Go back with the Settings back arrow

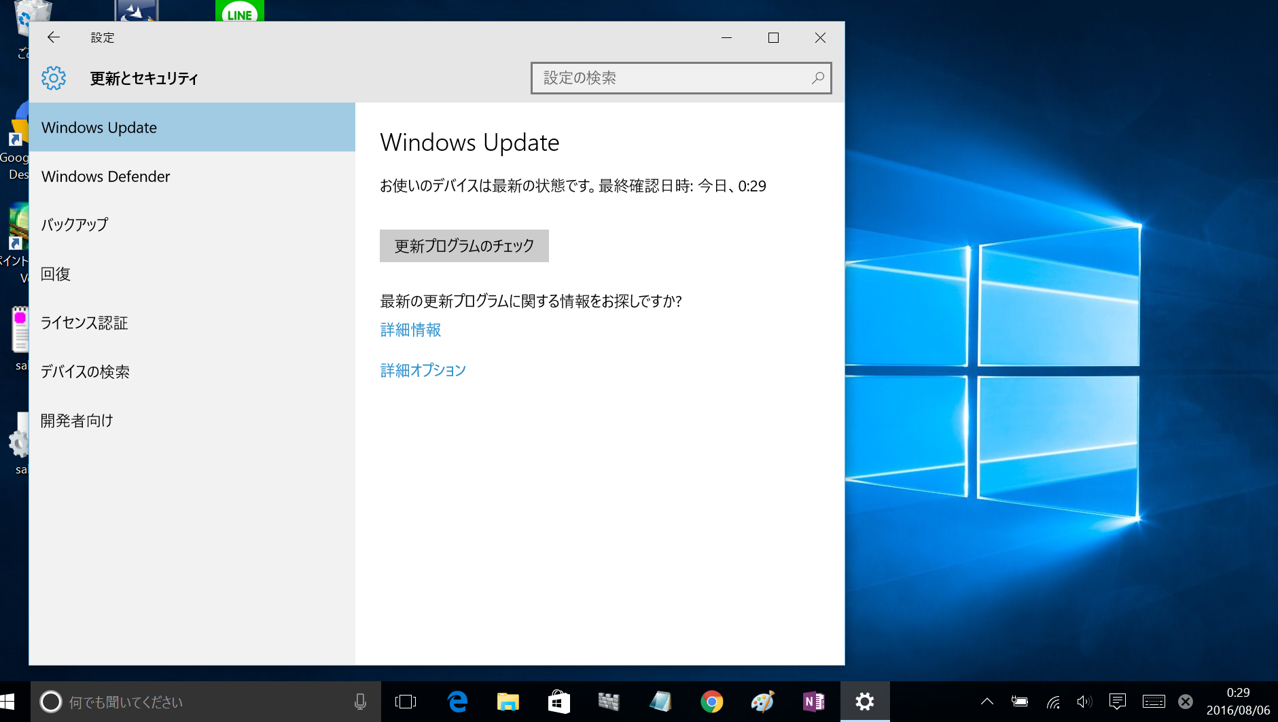point(54,37)
